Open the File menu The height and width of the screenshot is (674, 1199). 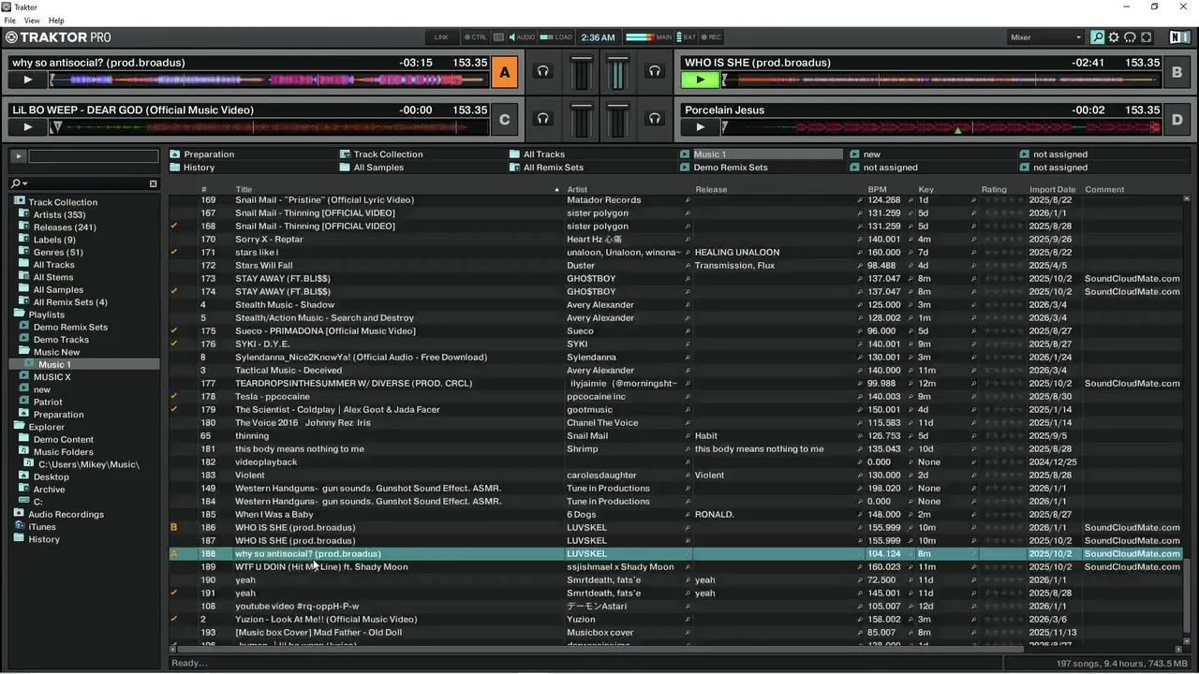click(10, 21)
